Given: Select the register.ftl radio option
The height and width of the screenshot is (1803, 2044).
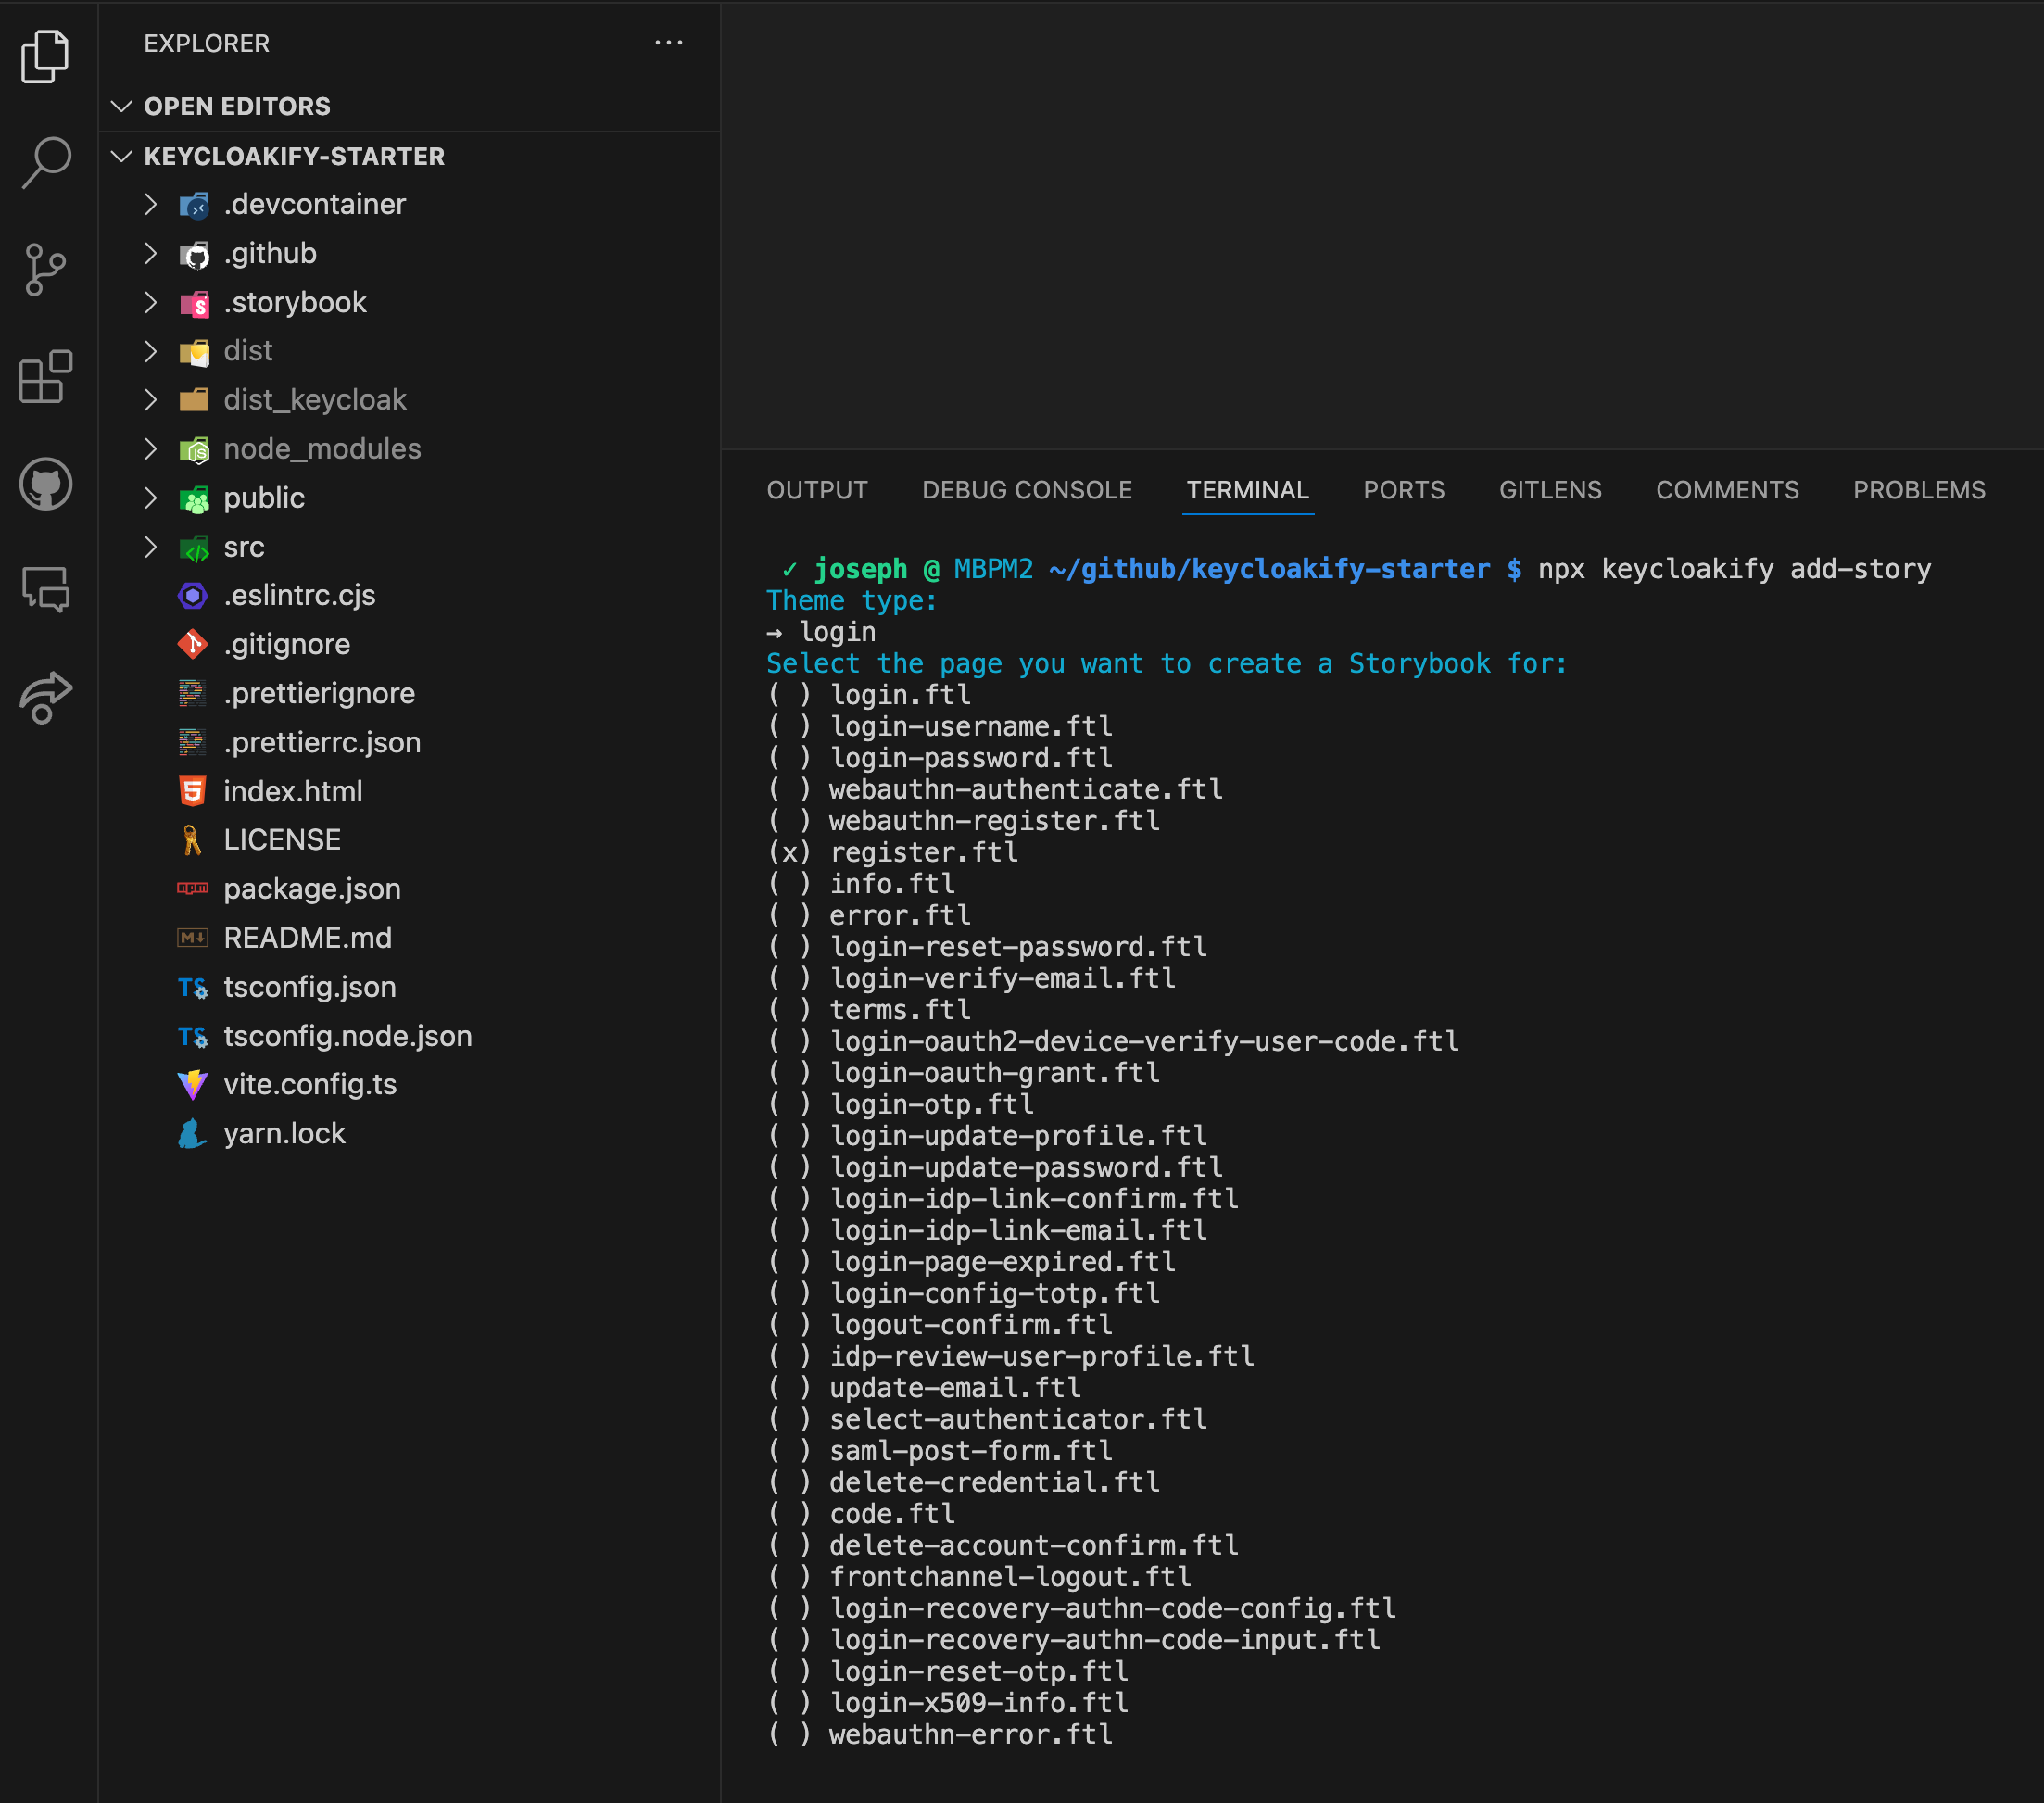Looking at the screenshot, I should 789,853.
